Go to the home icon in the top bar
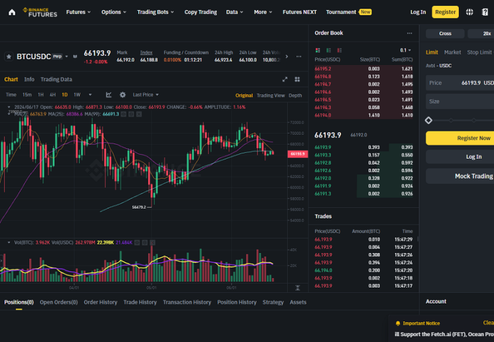This screenshot has width=494, height=342. [12, 12]
